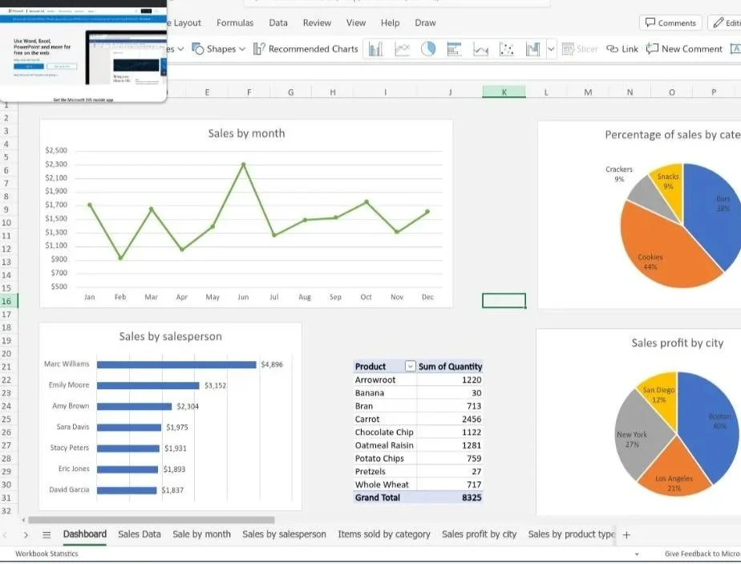This screenshot has width=741, height=564.
Task: Open the Draw tab
Action: click(425, 22)
